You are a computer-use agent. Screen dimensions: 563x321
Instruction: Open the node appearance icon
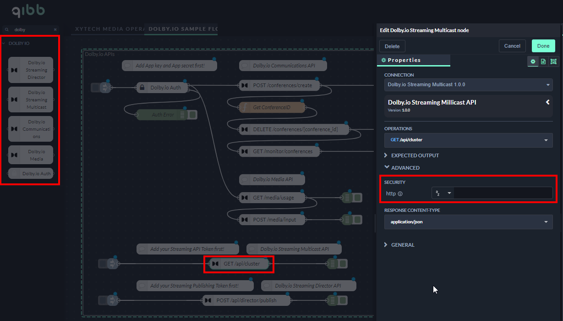pos(553,61)
